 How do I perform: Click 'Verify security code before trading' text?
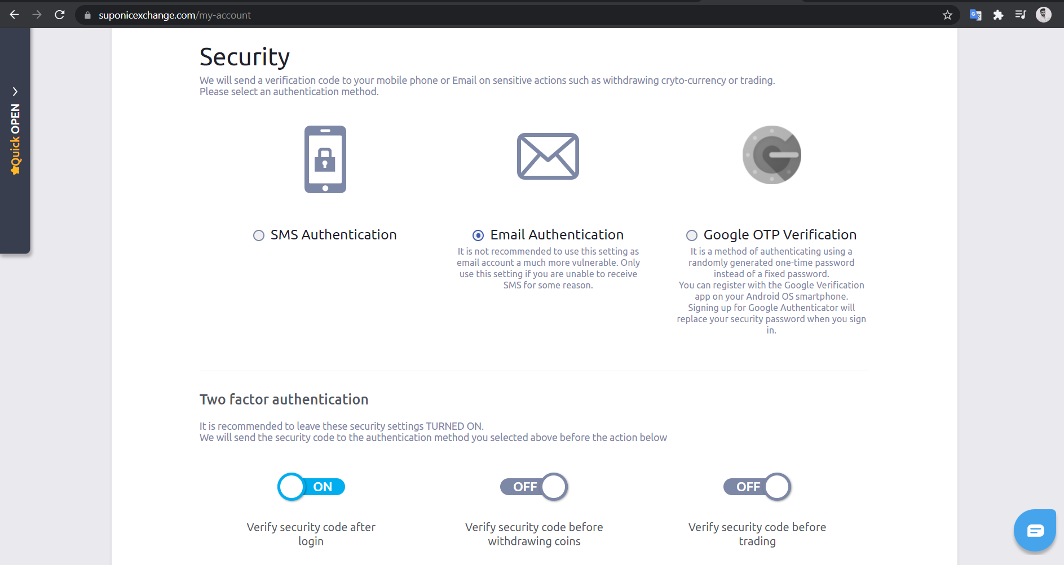757,534
